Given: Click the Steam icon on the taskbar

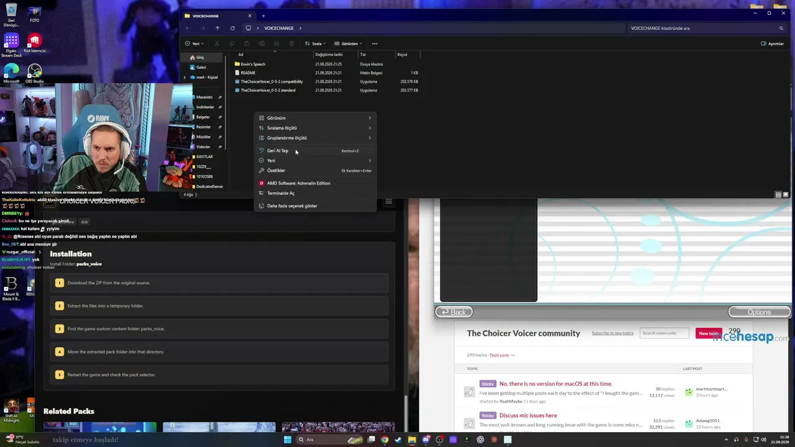Looking at the screenshot, I should 398,440.
